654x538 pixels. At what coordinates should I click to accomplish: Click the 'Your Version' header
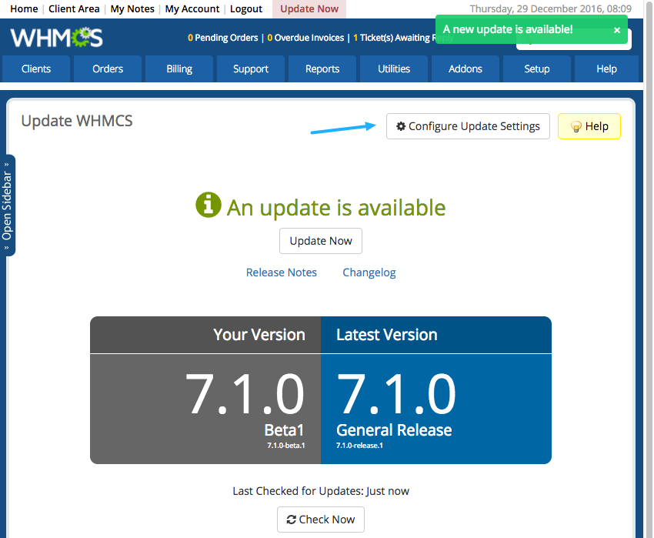point(259,335)
